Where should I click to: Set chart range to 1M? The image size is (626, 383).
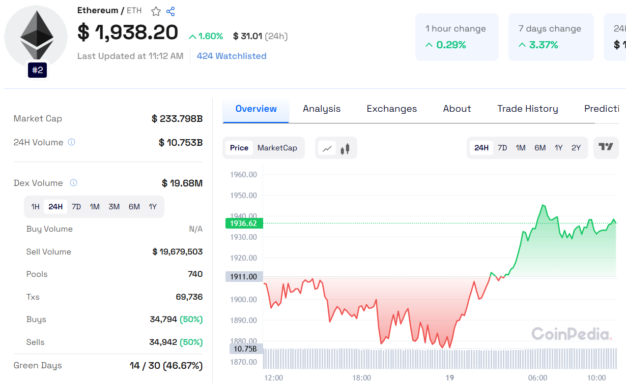[x=521, y=148]
